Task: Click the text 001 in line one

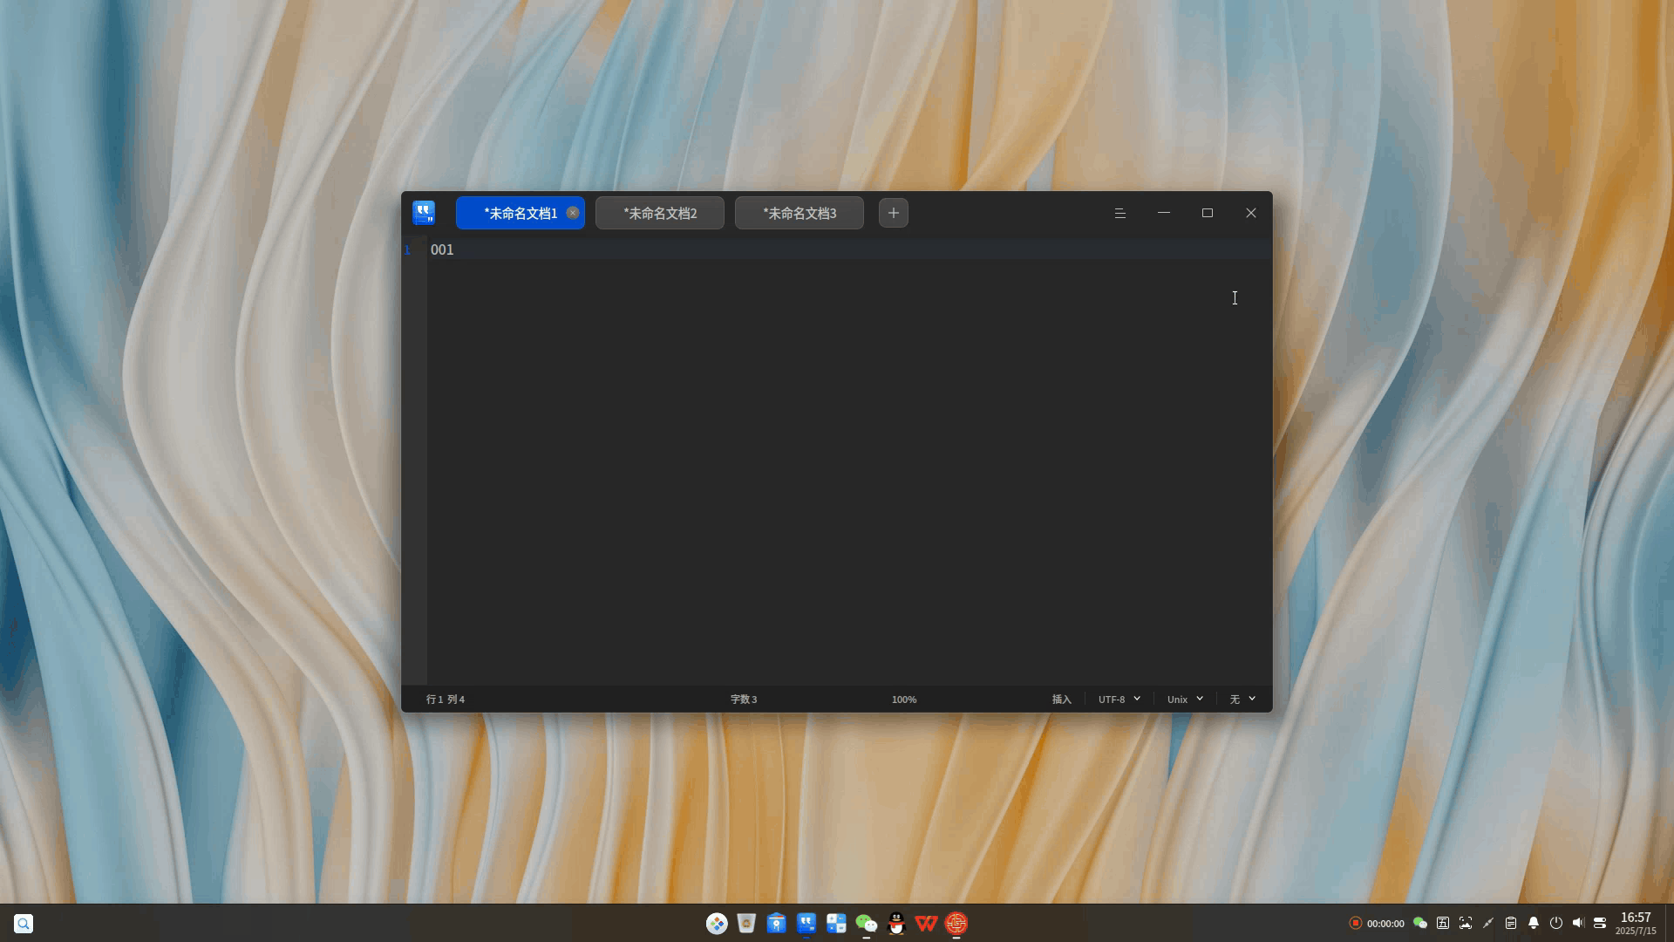Action: 442,249
